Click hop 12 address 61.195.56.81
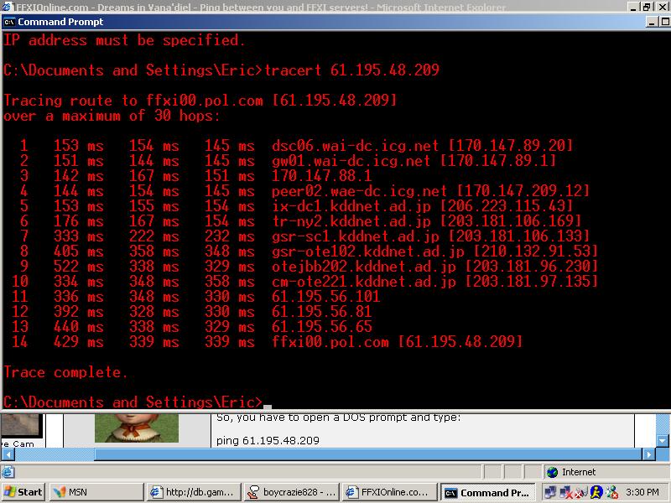 [x=321, y=312]
